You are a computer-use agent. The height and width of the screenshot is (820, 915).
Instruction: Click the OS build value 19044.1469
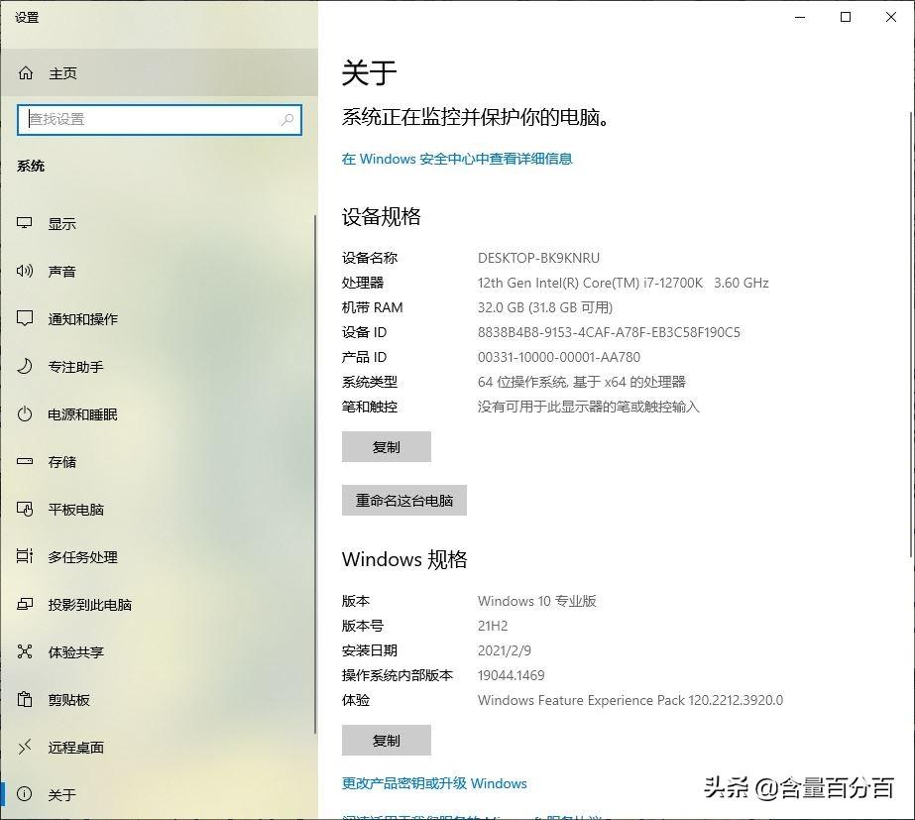[512, 676]
